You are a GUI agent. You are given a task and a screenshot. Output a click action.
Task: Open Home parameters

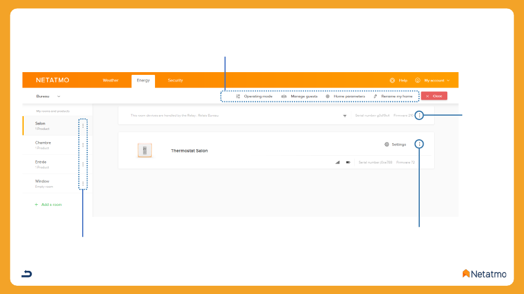point(345,96)
